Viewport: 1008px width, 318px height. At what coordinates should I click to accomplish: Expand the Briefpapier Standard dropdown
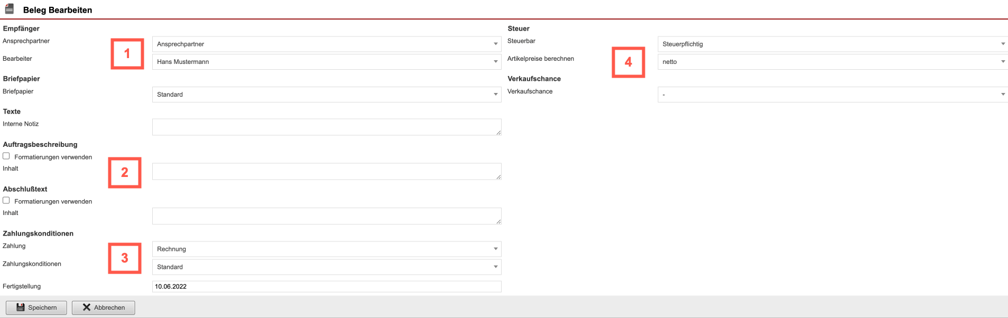click(326, 95)
